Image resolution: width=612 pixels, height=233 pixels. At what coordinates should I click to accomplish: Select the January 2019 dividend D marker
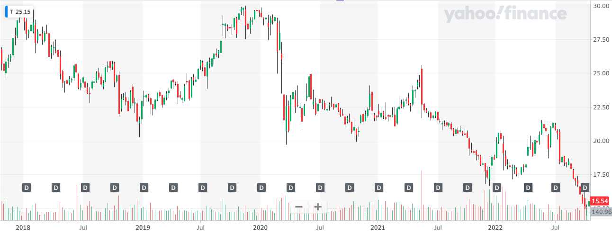pos(144,188)
